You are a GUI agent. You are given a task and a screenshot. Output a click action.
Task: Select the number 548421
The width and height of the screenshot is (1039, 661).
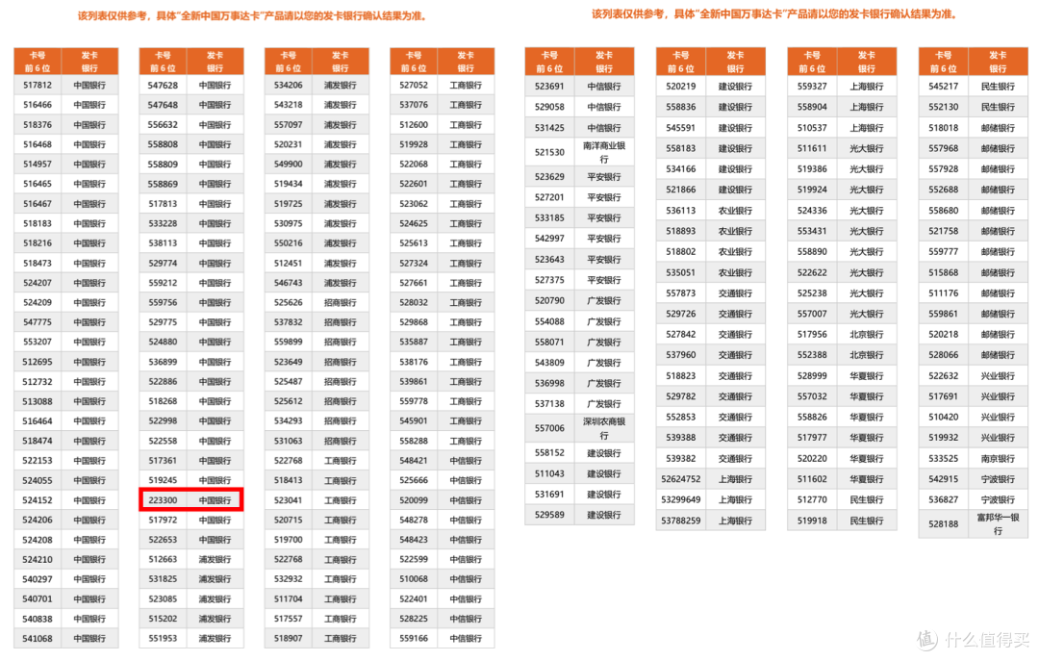(414, 460)
